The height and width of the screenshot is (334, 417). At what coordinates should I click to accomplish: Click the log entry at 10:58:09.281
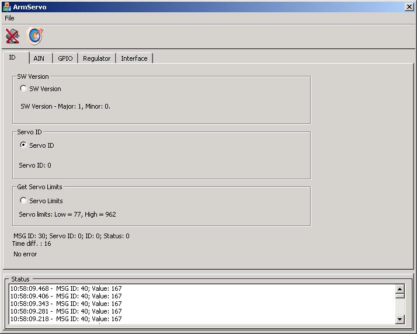tap(66, 311)
